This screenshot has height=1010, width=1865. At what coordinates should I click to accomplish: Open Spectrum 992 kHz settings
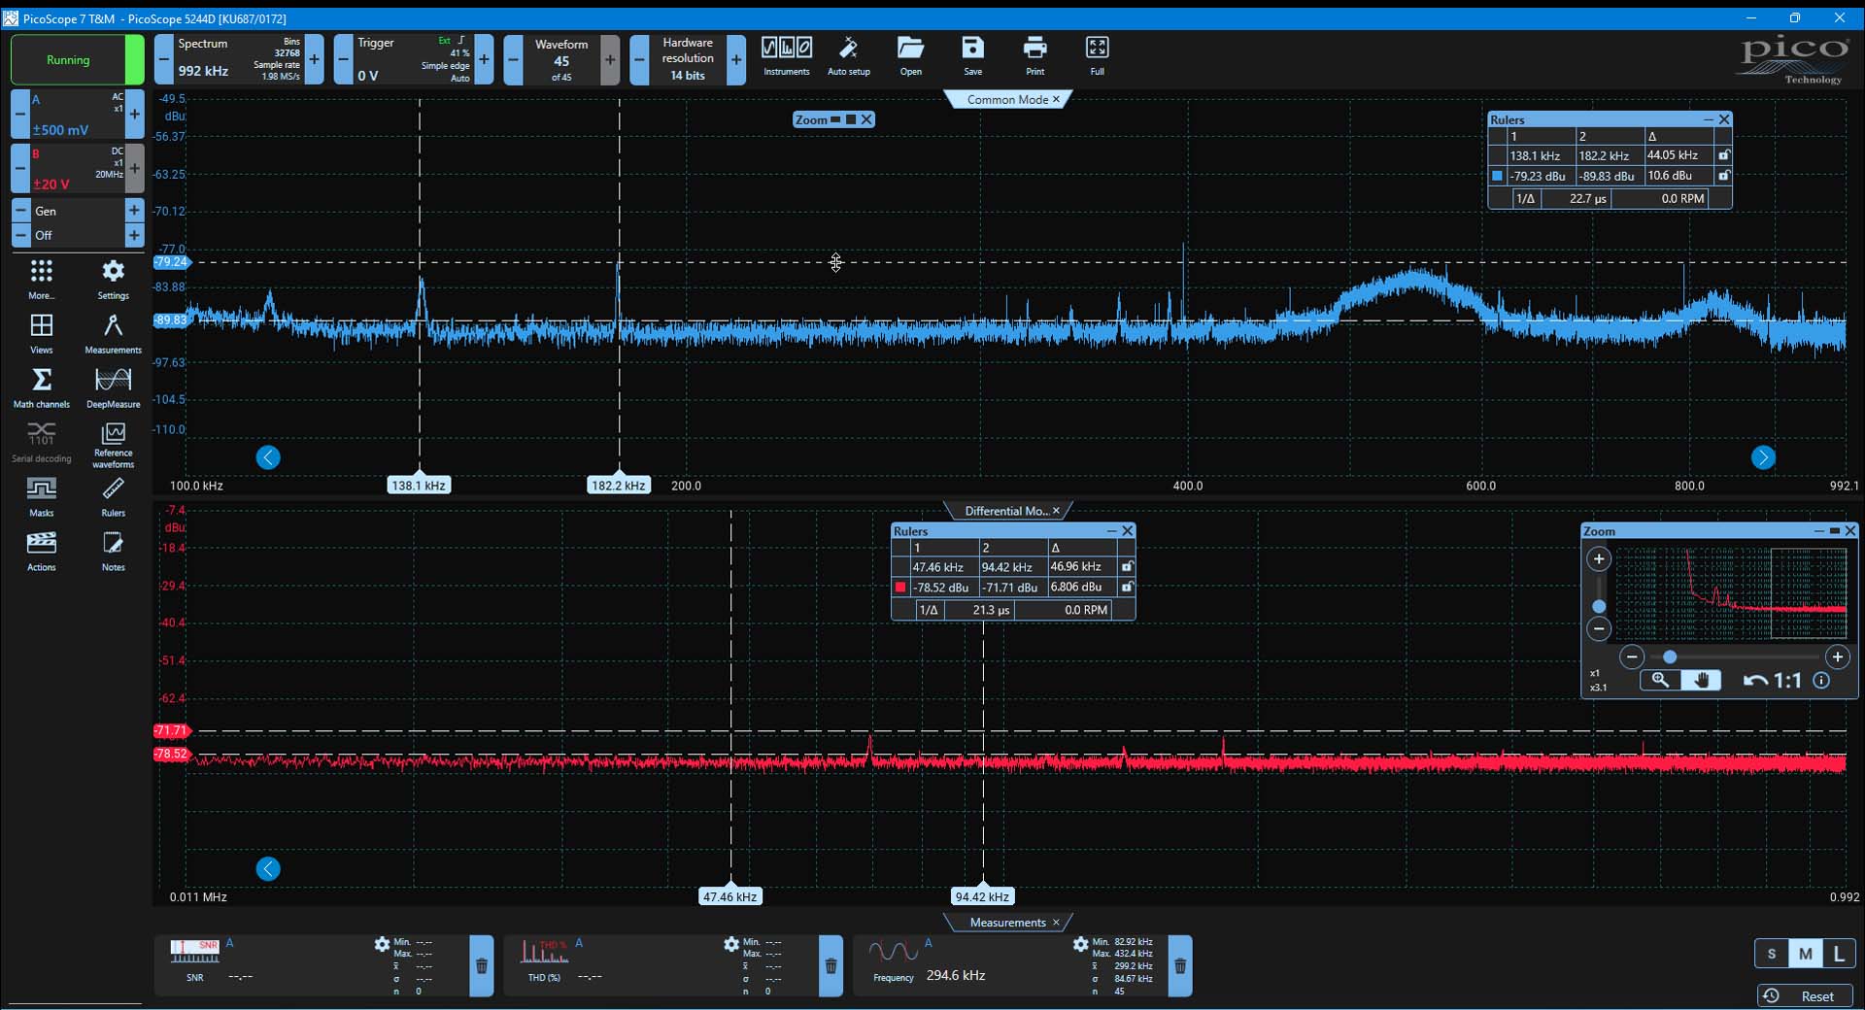(x=238, y=60)
